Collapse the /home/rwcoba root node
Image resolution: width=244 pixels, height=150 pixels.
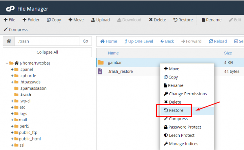pos(7,63)
